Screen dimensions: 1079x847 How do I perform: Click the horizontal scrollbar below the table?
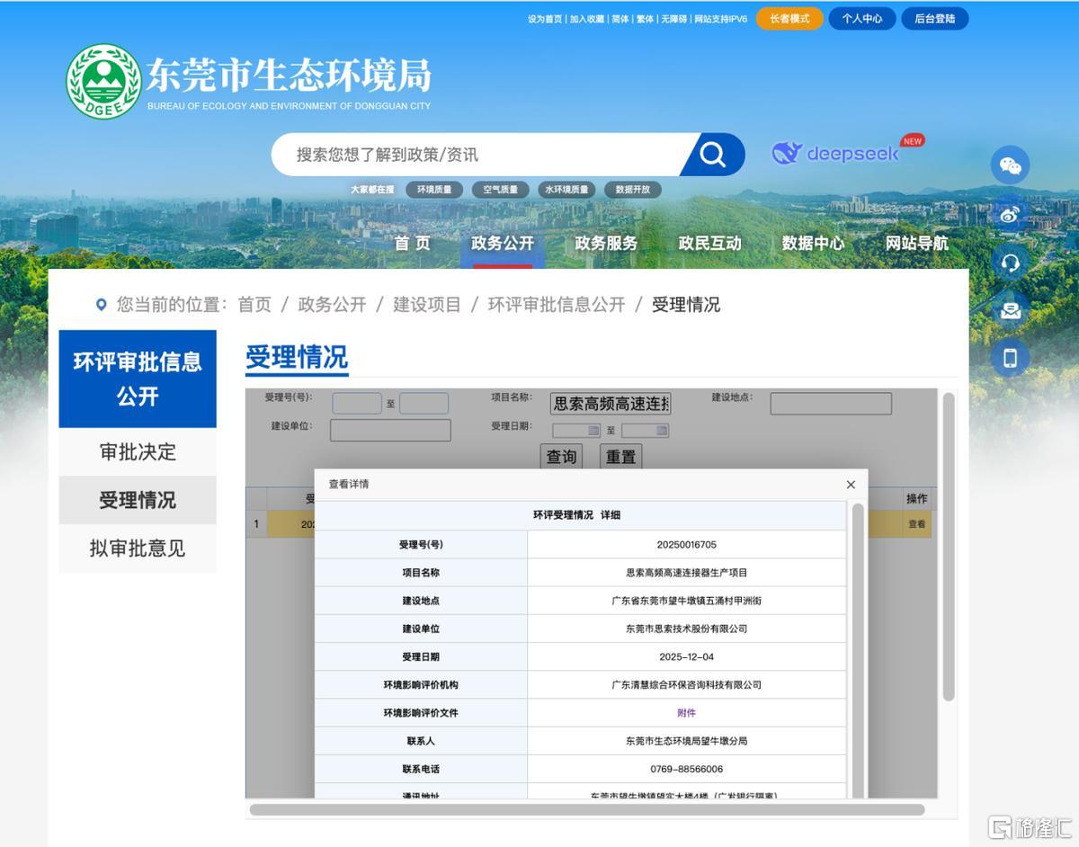pyautogui.click(x=587, y=809)
